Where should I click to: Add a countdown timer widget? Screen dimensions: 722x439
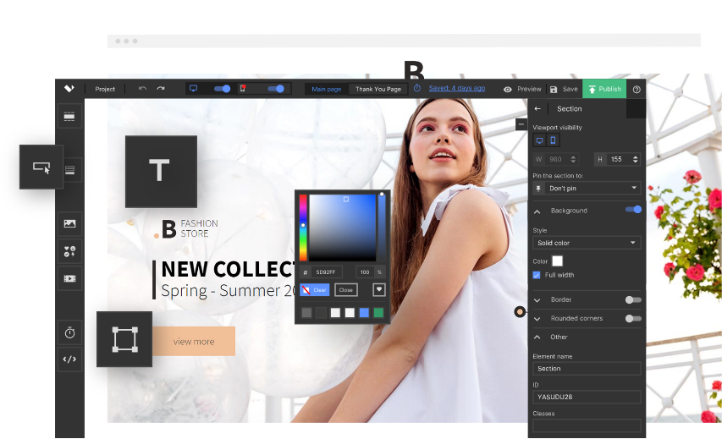[x=69, y=333]
